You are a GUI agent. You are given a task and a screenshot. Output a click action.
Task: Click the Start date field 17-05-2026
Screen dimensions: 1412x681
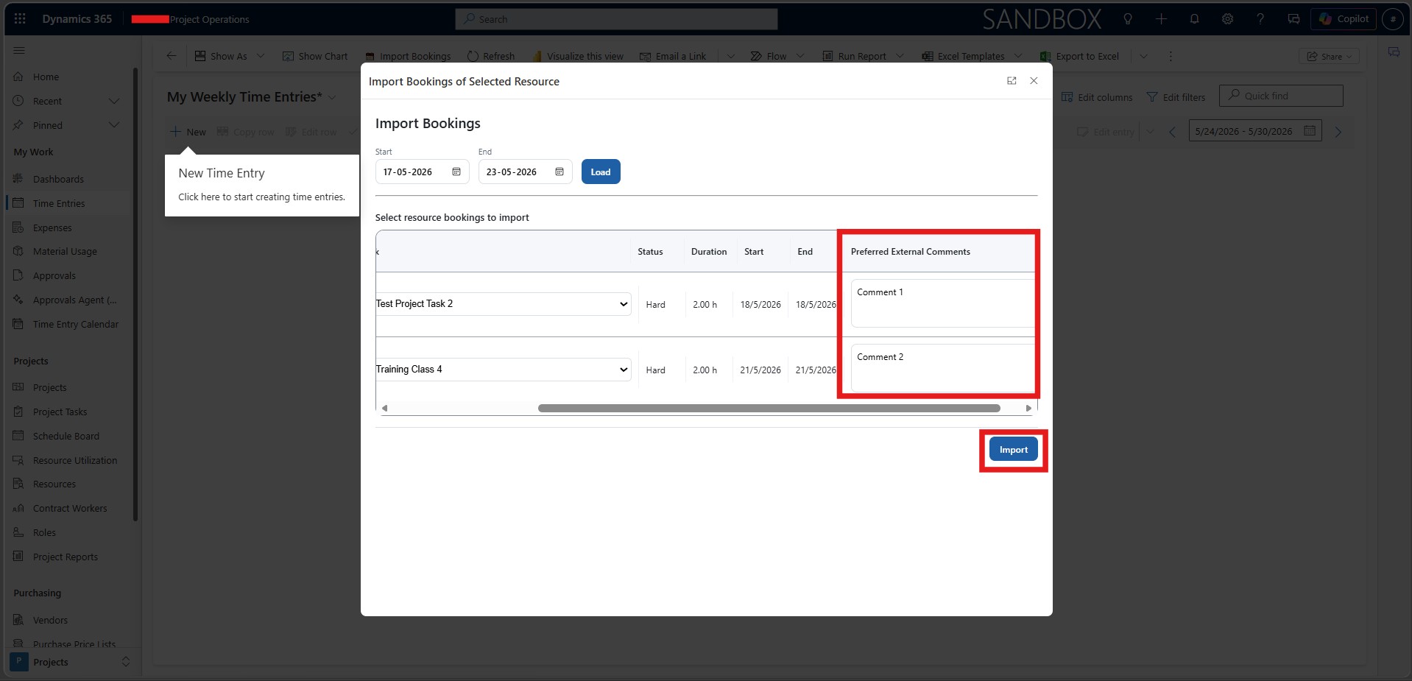422,172
